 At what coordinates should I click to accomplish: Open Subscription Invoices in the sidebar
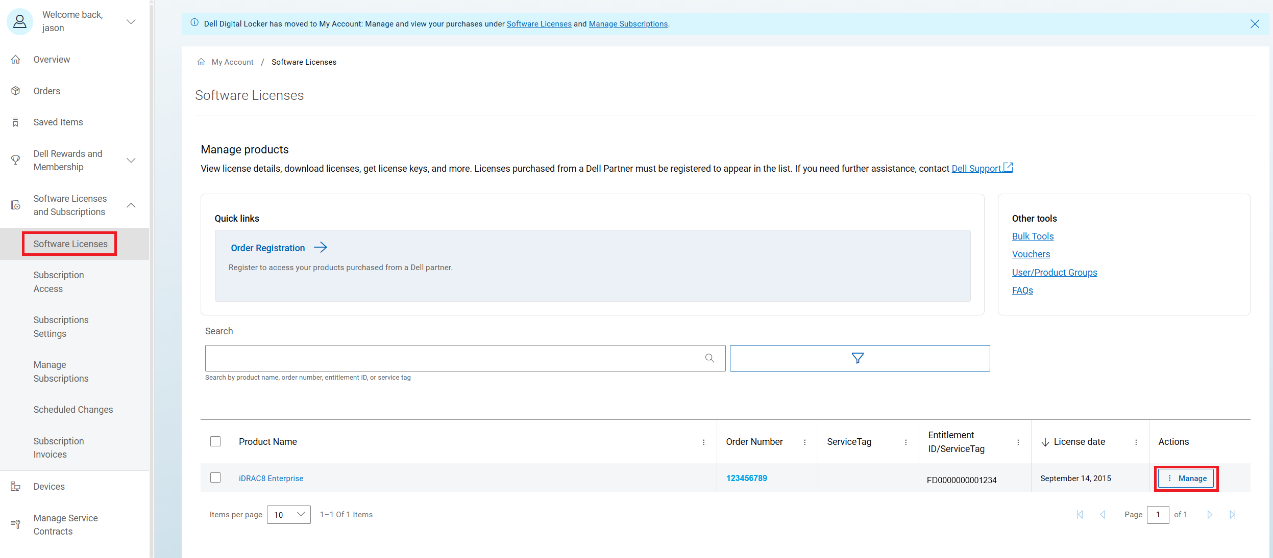pos(58,447)
